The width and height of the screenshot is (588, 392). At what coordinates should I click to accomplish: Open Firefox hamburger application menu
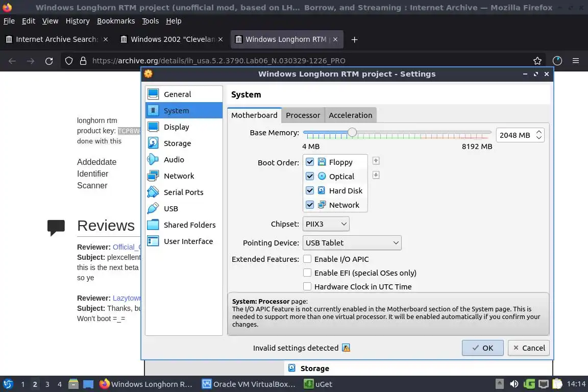coord(576,61)
